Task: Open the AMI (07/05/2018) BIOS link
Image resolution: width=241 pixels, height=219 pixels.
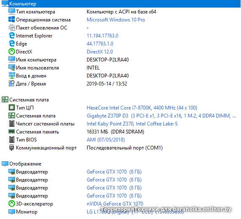Action: (x=106, y=140)
